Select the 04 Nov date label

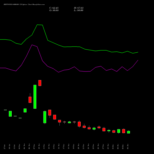click(x=24, y=147)
